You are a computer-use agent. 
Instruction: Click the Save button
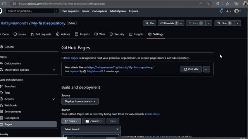tap(113, 121)
